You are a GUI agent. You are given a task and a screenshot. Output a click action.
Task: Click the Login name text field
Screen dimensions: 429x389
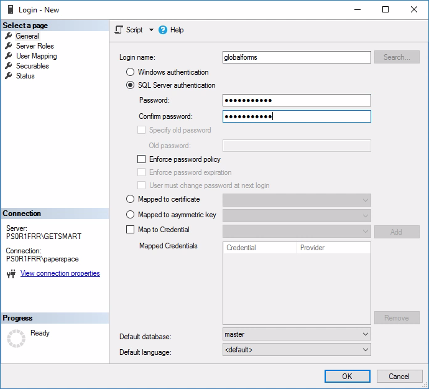click(x=297, y=57)
